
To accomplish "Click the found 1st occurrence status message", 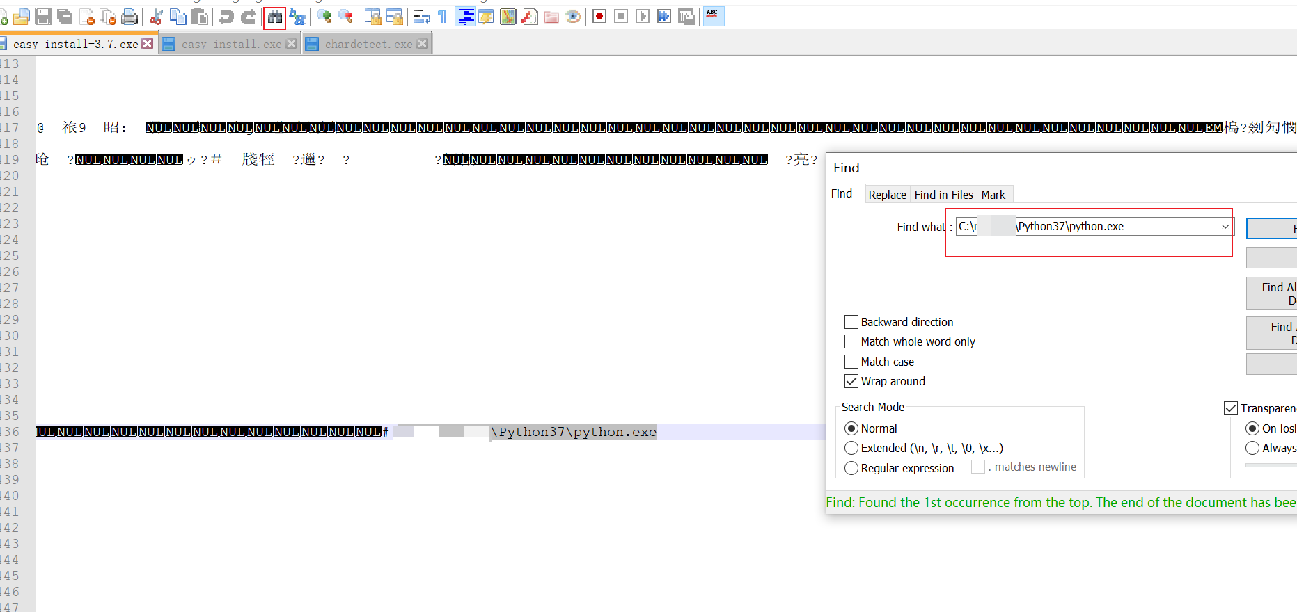I will pos(1060,502).
